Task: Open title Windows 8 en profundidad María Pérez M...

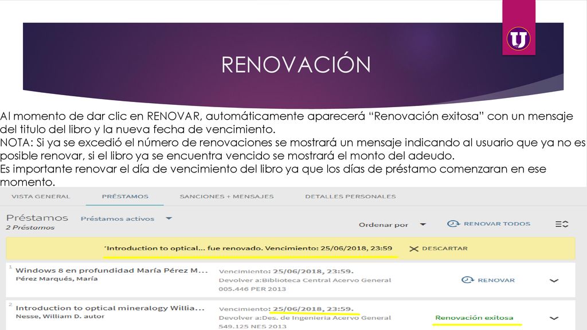Action: point(112,270)
